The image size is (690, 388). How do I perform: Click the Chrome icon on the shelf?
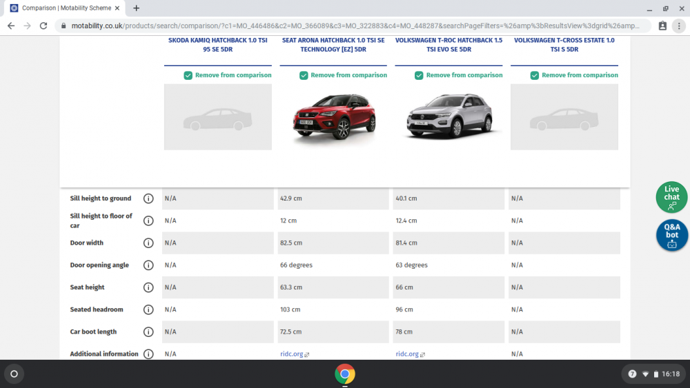coord(344,374)
